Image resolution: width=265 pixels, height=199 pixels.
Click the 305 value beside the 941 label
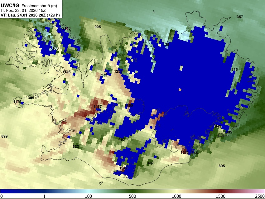point(229,132)
